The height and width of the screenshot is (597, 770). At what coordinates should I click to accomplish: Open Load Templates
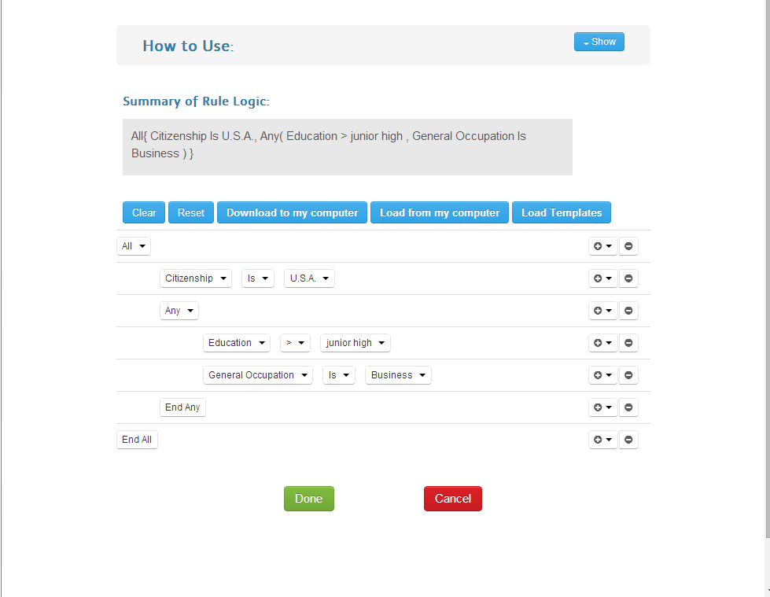click(562, 212)
